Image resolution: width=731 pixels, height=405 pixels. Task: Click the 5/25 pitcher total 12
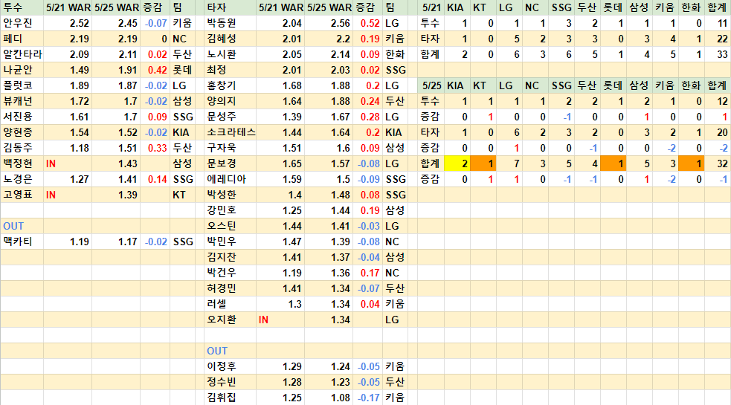coord(722,102)
